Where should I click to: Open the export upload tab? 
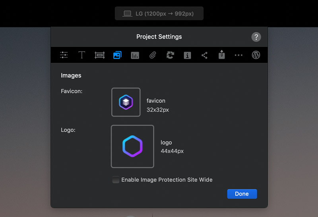tap(222, 55)
